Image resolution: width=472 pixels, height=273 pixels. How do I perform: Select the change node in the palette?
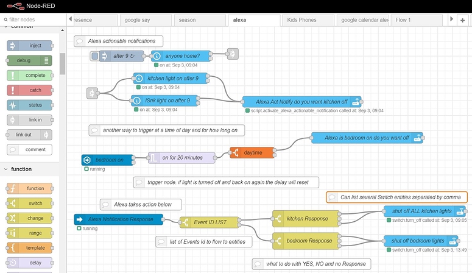pos(30,218)
